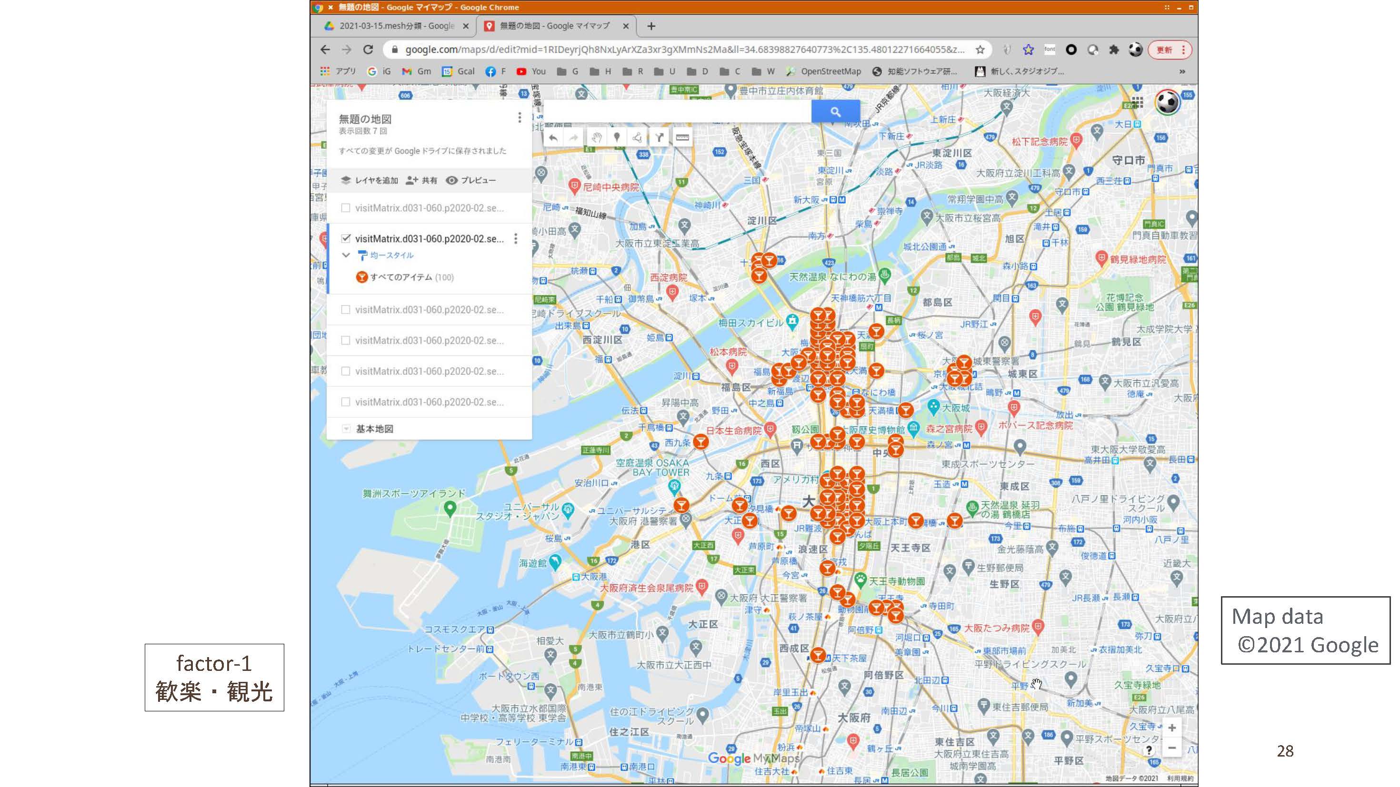The width and height of the screenshot is (1400, 787).
Task: Click the blue map search button
Action: [835, 111]
